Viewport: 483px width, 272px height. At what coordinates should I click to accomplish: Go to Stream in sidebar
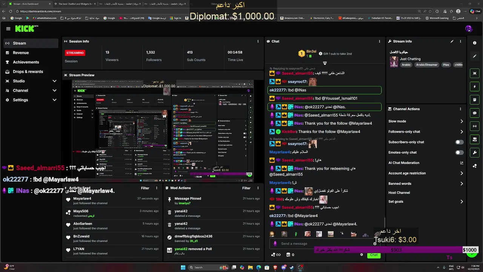[x=31, y=43]
